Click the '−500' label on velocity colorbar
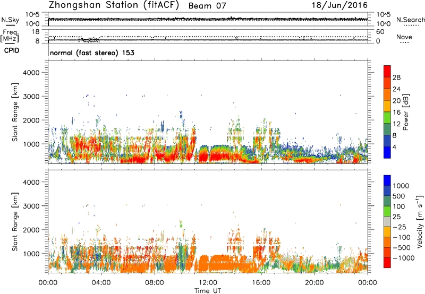The height and width of the screenshot is (294, 425). [x=402, y=248]
